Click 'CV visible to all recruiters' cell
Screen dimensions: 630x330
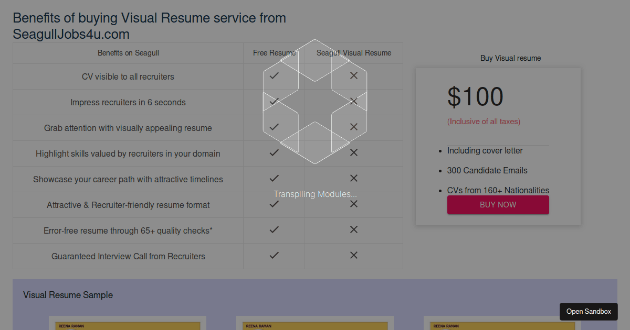pyautogui.click(x=128, y=76)
